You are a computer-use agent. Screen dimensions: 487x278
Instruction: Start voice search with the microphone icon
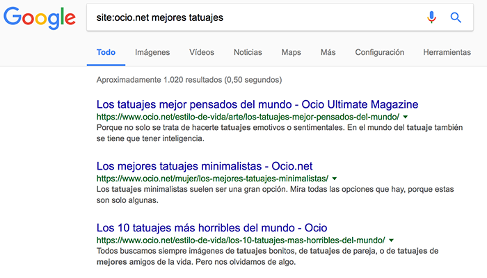pos(432,17)
